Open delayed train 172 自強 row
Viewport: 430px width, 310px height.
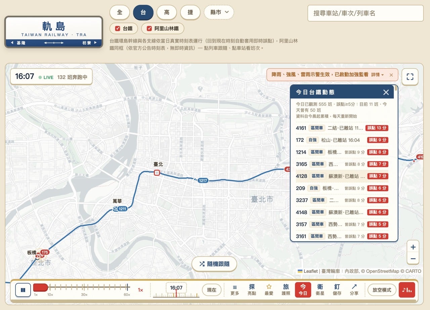click(x=342, y=140)
